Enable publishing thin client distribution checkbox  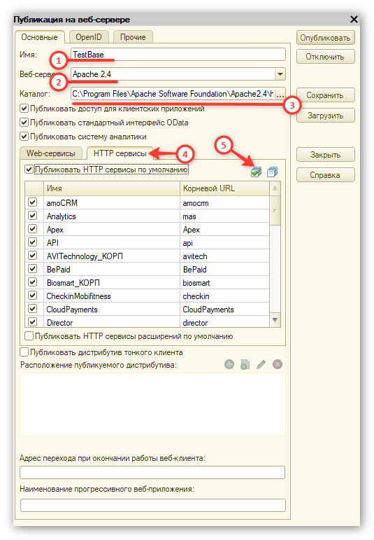click(x=24, y=352)
